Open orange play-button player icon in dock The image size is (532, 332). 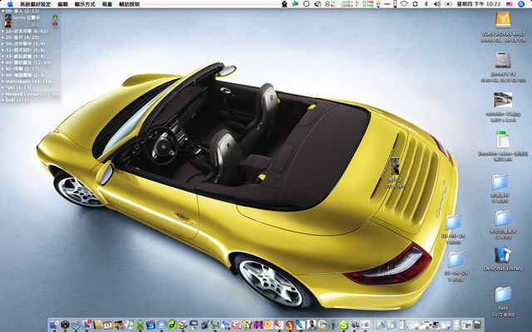(x=323, y=325)
